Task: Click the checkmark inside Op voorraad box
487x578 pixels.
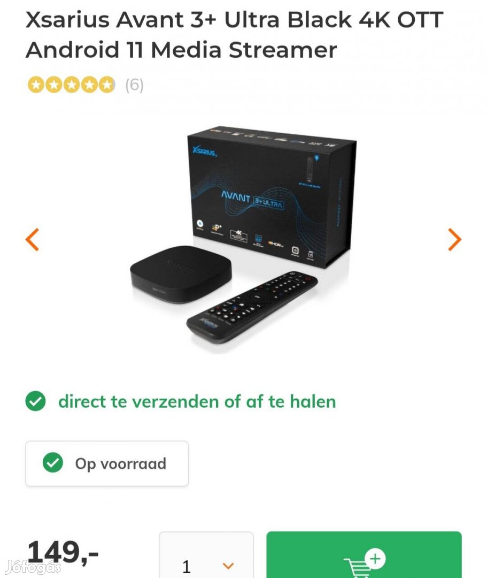Action: point(53,462)
